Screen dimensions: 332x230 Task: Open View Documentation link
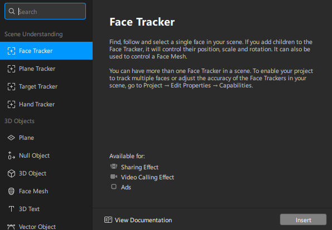[x=138, y=220]
